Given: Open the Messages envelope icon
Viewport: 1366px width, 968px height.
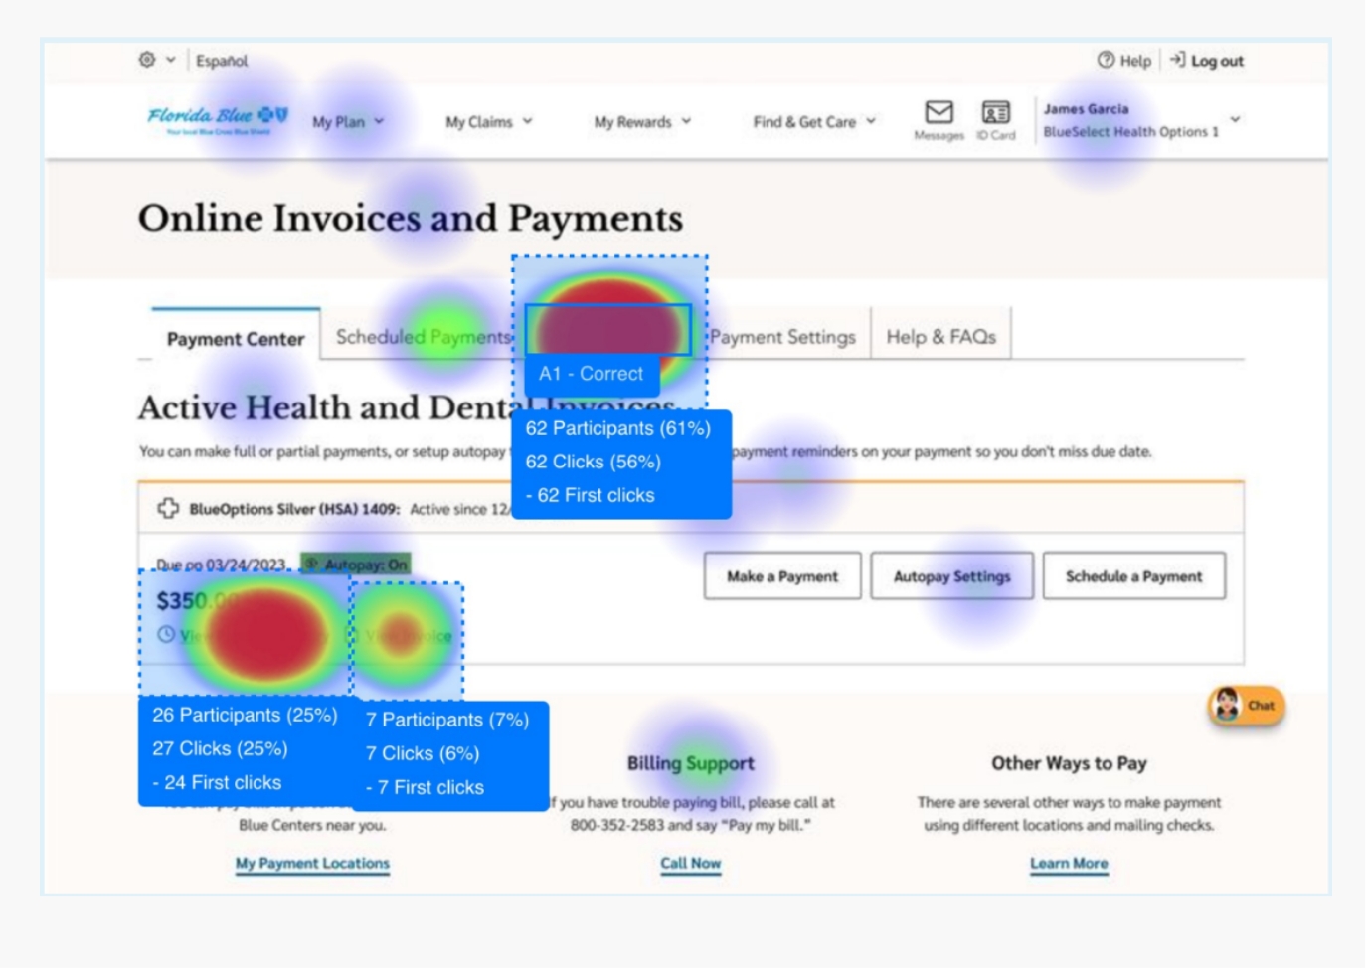Looking at the screenshot, I should (x=939, y=112).
